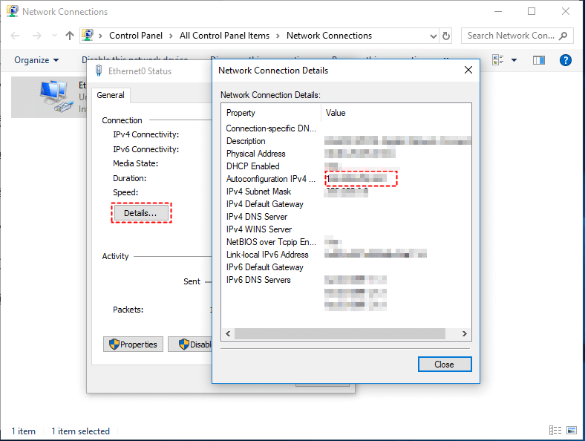Click the change view icon in toolbar
Screen dimensions: 585x441
click(499, 60)
